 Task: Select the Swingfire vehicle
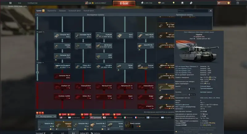(104, 66)
